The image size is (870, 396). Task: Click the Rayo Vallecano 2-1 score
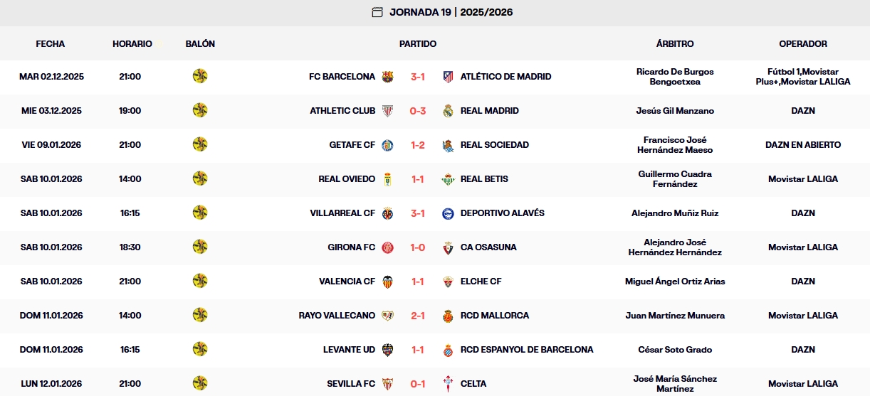pyautogui.click(x=418, y=316)
